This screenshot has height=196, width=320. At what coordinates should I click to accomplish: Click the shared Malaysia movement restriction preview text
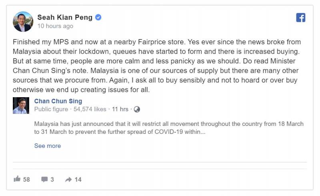(169, 128)
